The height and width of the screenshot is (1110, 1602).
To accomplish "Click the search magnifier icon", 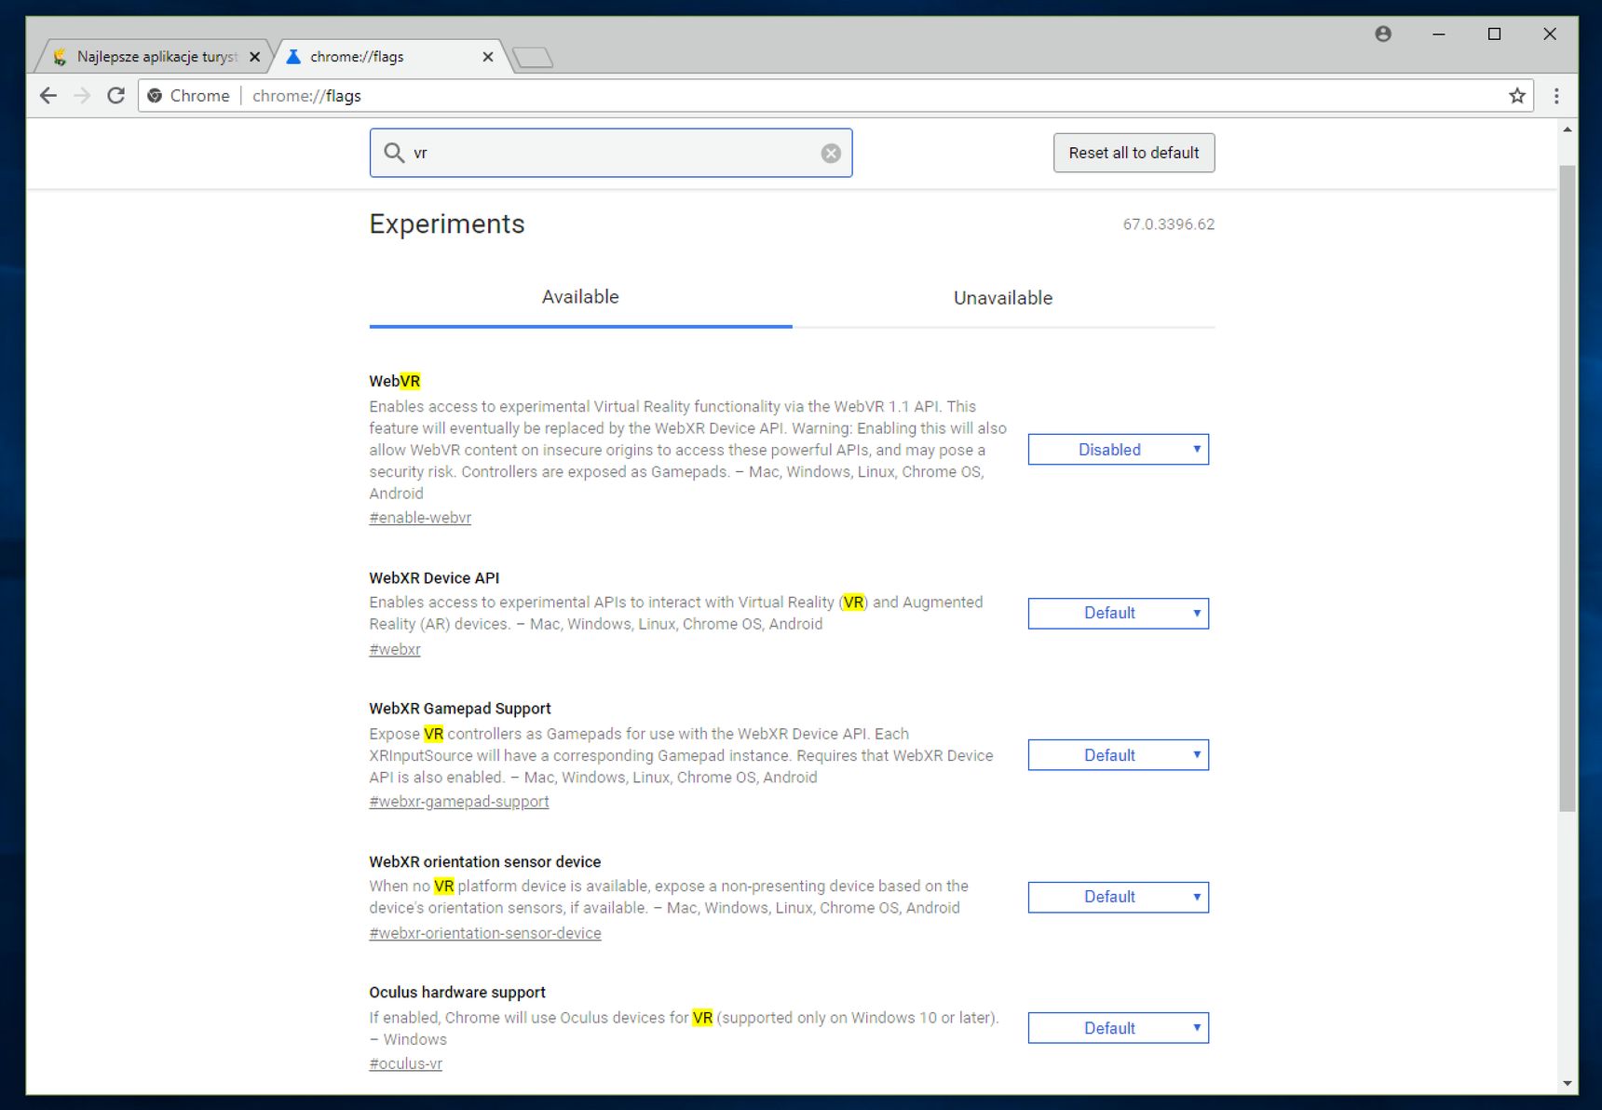I will click(x=394, y=153).
